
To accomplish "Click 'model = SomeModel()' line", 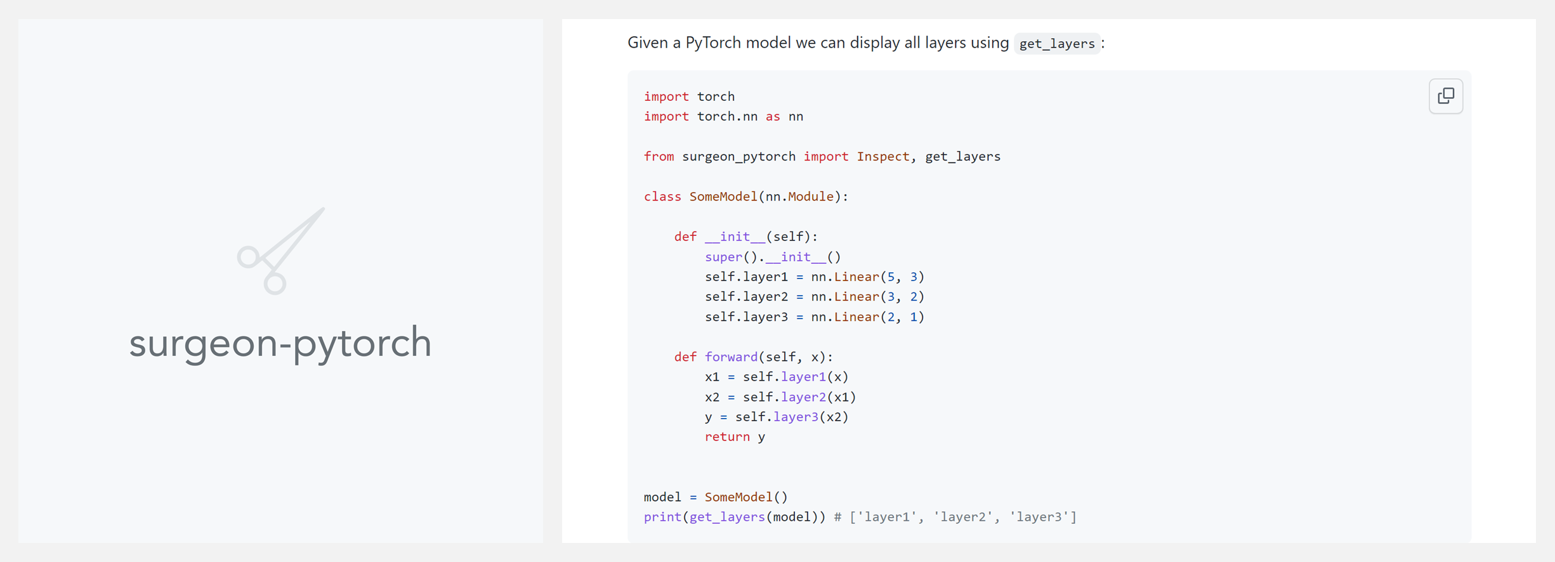I will [x=716, y=497].
